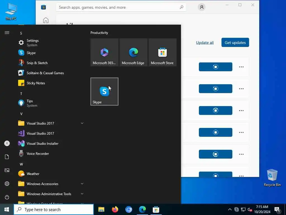Click the Get updates button
Screen dimensions: 286x215
(x=235, y=43)
